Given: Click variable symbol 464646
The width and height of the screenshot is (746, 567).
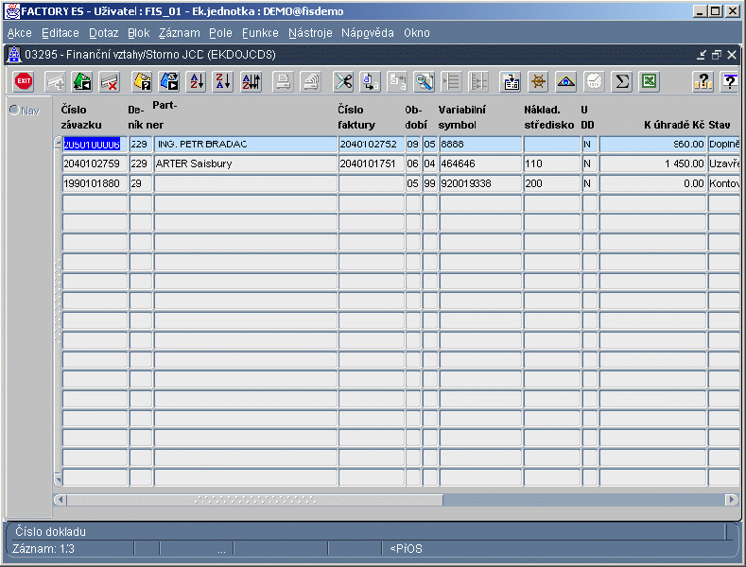Looking at the screenshot, I should pyautogui.click(x=480, y=163).
